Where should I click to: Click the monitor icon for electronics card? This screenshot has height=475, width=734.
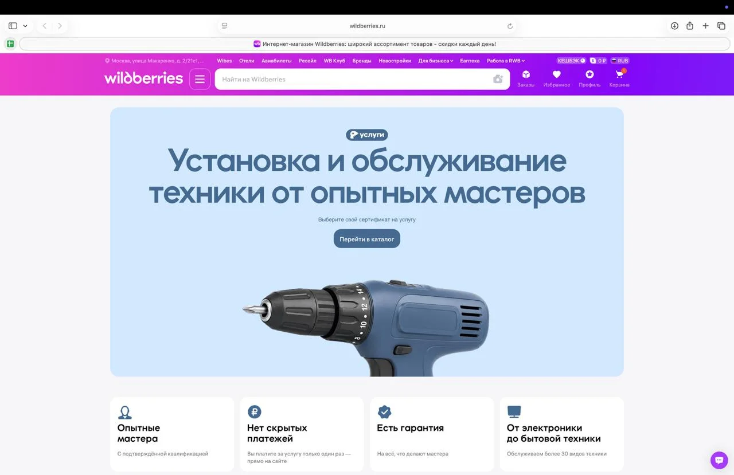pyautogui.click(x=514, y=412)
